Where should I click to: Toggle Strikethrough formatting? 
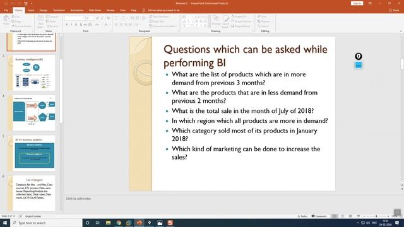(x=85, y=25)
